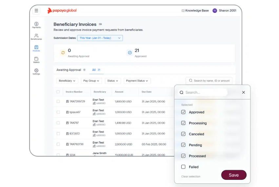Focus the popup Search field

pyautogui.click(x=203, y=93)
